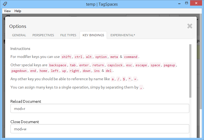Click the 'Options' dialog title
This screenshot has width=204, height=140.
pos(18,26)
